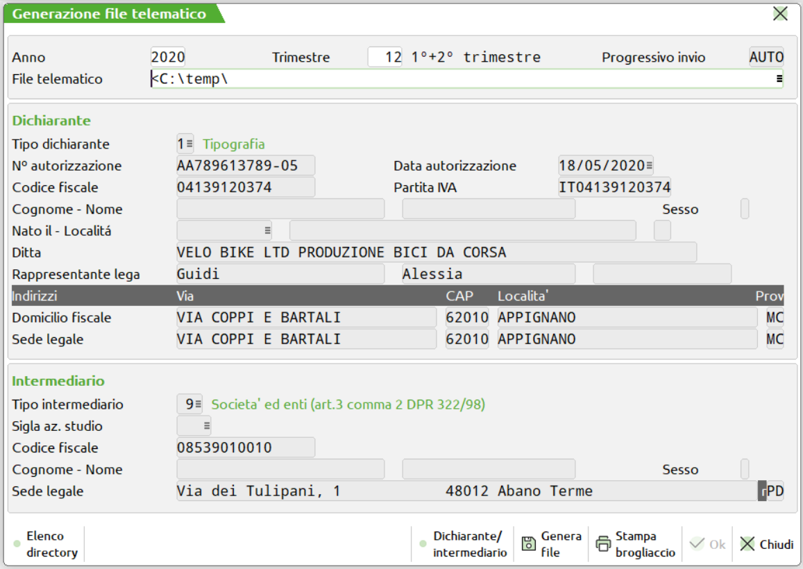The height and width of the screenshot is (569, 803).
Task: Select the Trimestre field with value 12
Action: point(385,58)
